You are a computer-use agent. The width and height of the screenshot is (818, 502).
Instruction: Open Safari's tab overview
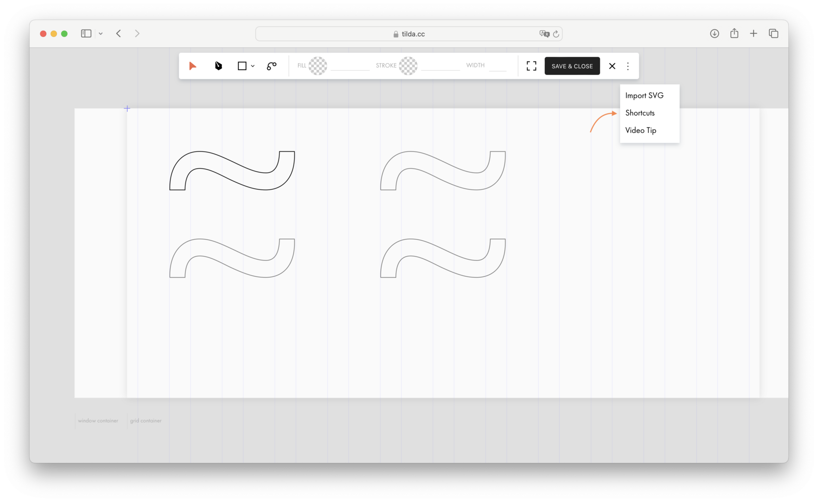point(773,34)
